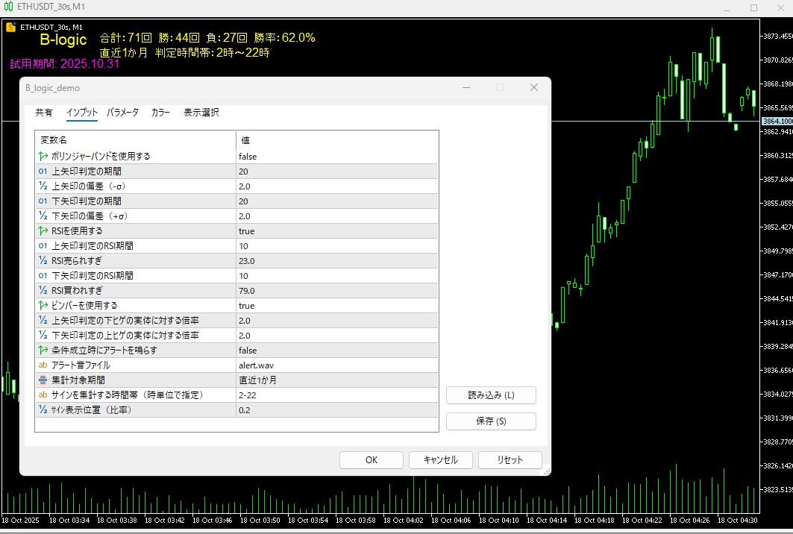Click the chart icon in the ETHUSDT title bar
Viewport: 793px width, 534px height.
point(8,7)
